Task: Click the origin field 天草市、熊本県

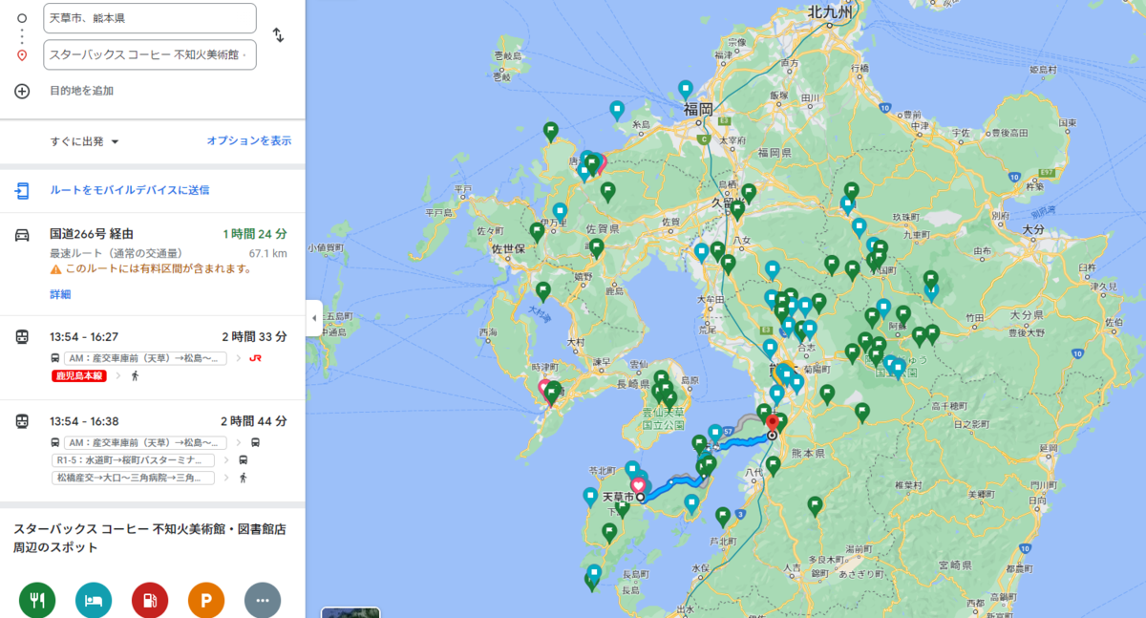Action: point(150,18)
